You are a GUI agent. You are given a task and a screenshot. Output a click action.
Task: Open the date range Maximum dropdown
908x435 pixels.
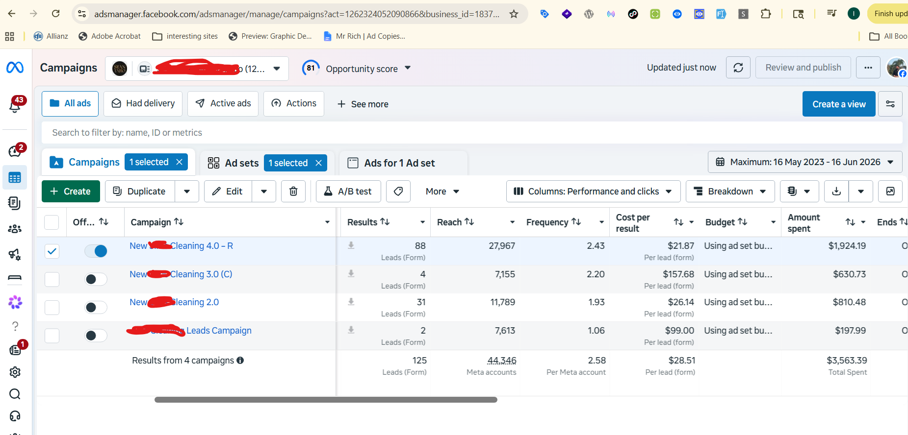pos(805,162)
